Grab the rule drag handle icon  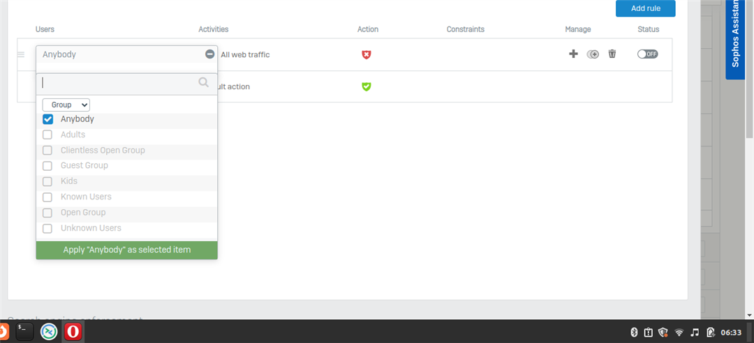pos(21,55)
